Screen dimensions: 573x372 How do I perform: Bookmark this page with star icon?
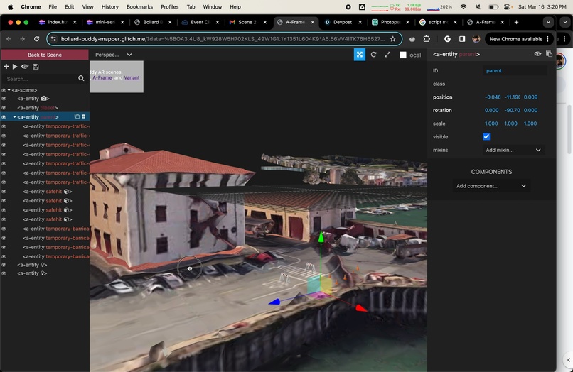pyautogui.click(x=393, y=39)
